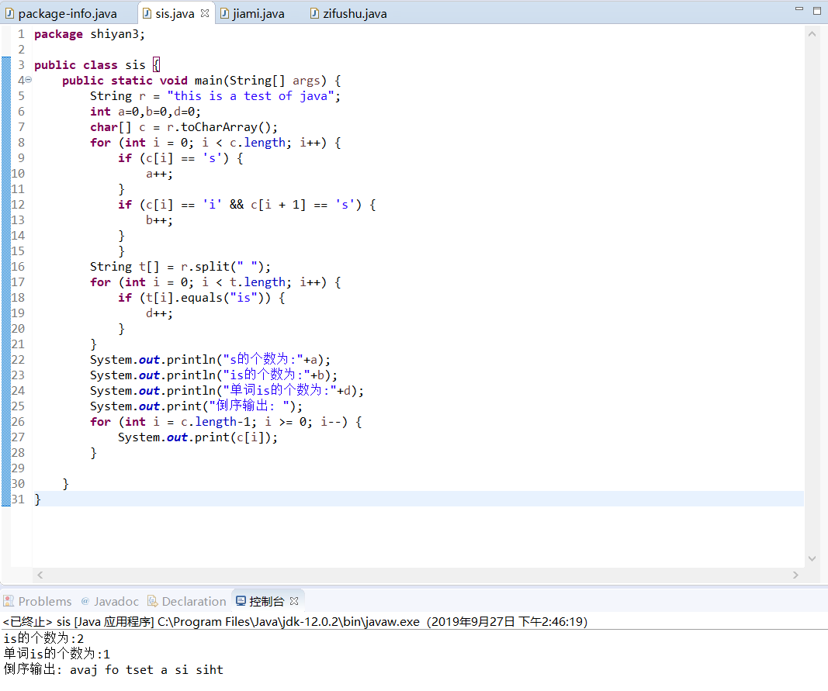Collapse the main method fold marker
Screen dimensions: 828x691
(x=29, y=80)
